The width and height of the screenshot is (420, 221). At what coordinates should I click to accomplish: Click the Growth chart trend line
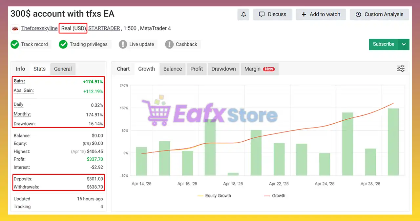tap(295, 131)
